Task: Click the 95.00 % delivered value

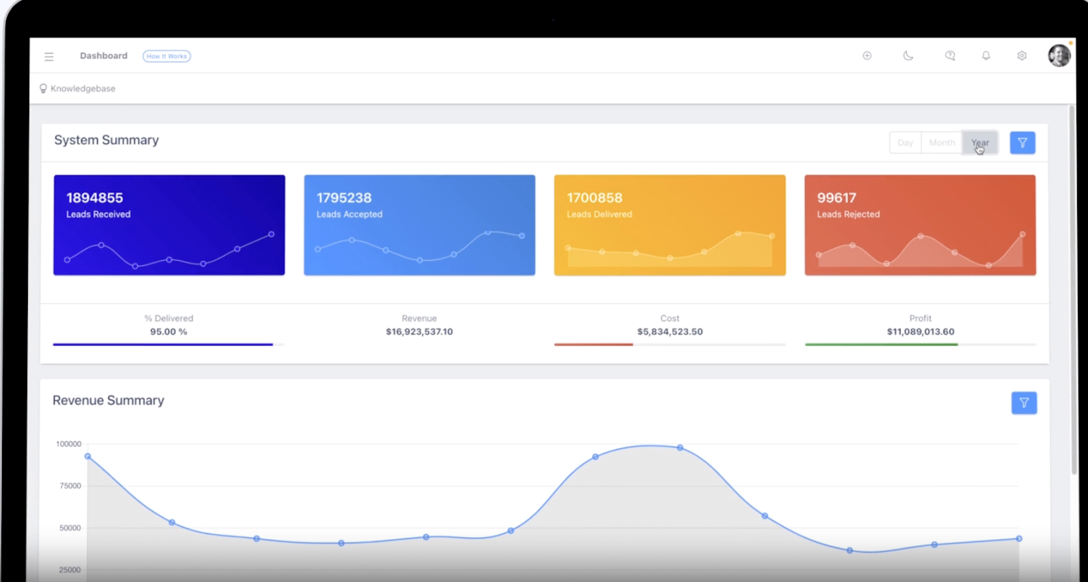Action: 169,332
